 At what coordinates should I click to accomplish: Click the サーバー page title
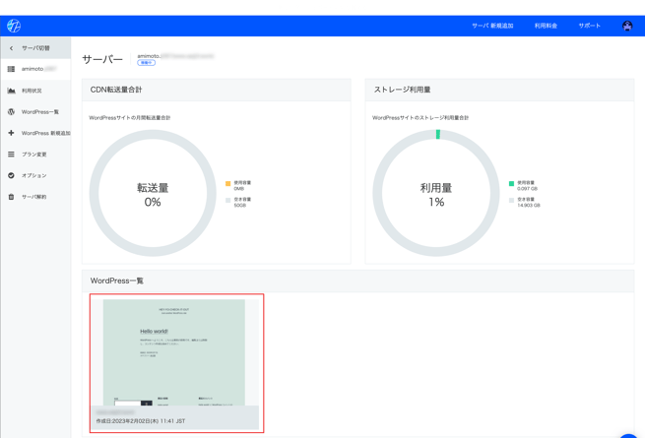102,59
